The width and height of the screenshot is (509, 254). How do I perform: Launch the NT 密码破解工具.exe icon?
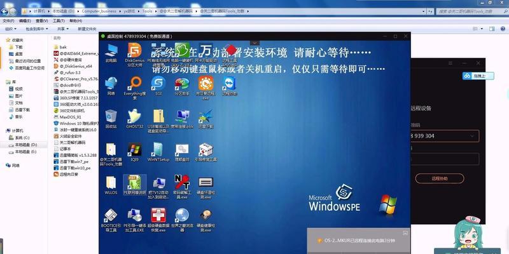(182, 187)
